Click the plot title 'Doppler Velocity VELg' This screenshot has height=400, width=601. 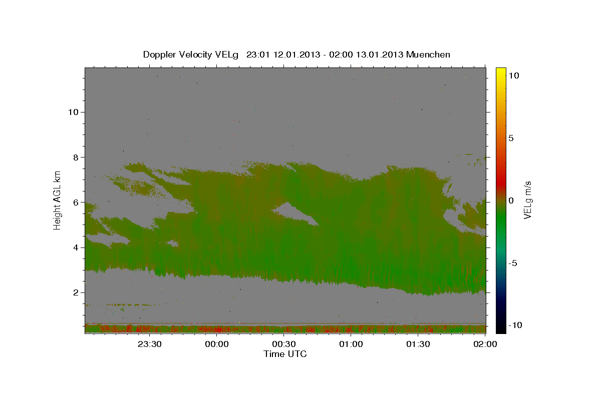(x=191, y=54)
